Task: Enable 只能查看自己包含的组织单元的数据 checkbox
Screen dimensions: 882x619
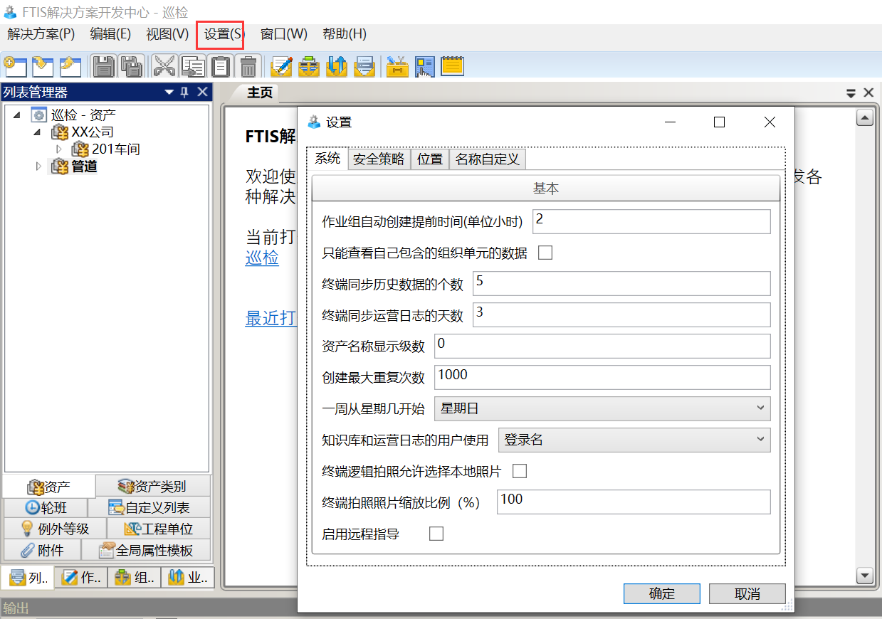Action: pos(545,253)
